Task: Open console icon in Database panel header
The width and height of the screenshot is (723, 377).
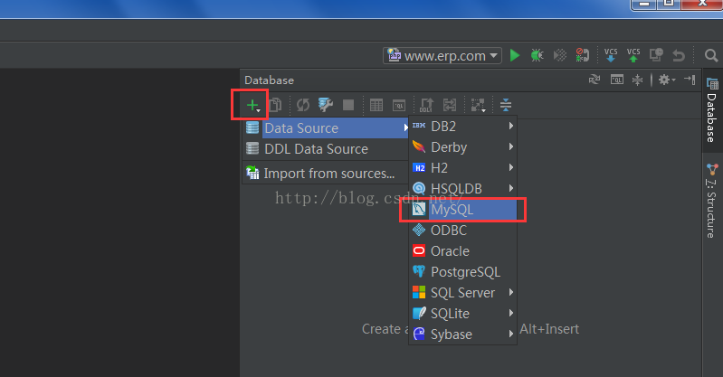Action: (x=617, y=80)
